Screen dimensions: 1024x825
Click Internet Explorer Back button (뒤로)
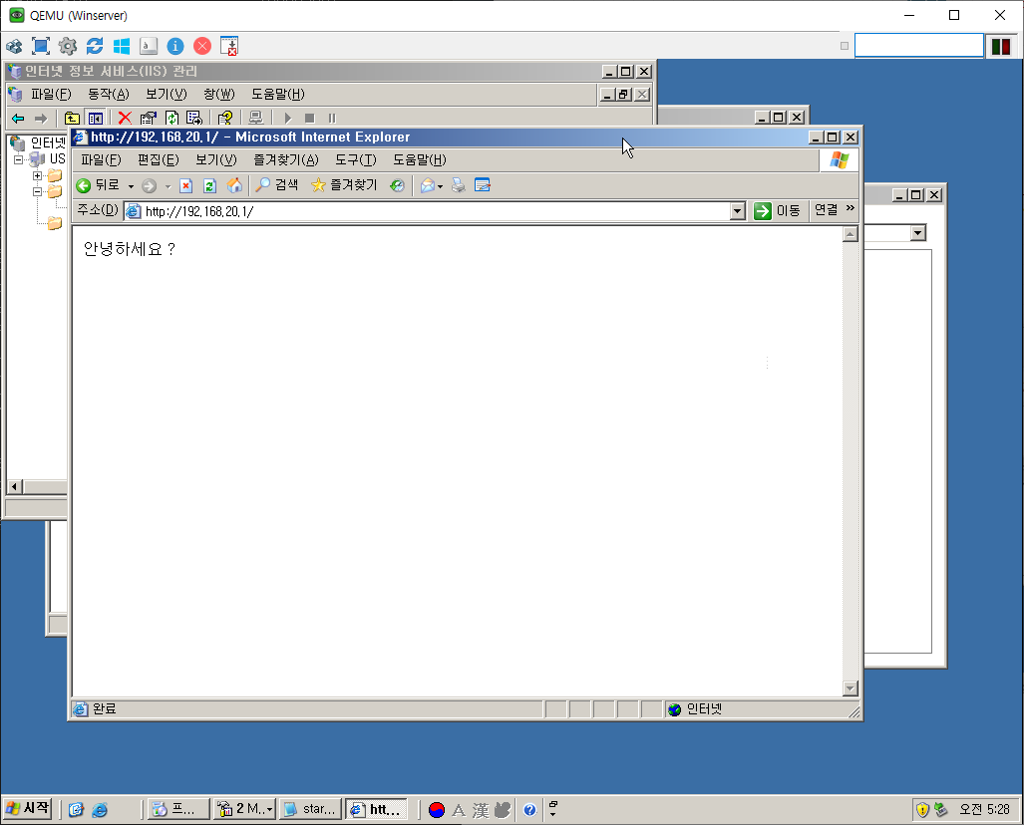click(x=98, y=185)
